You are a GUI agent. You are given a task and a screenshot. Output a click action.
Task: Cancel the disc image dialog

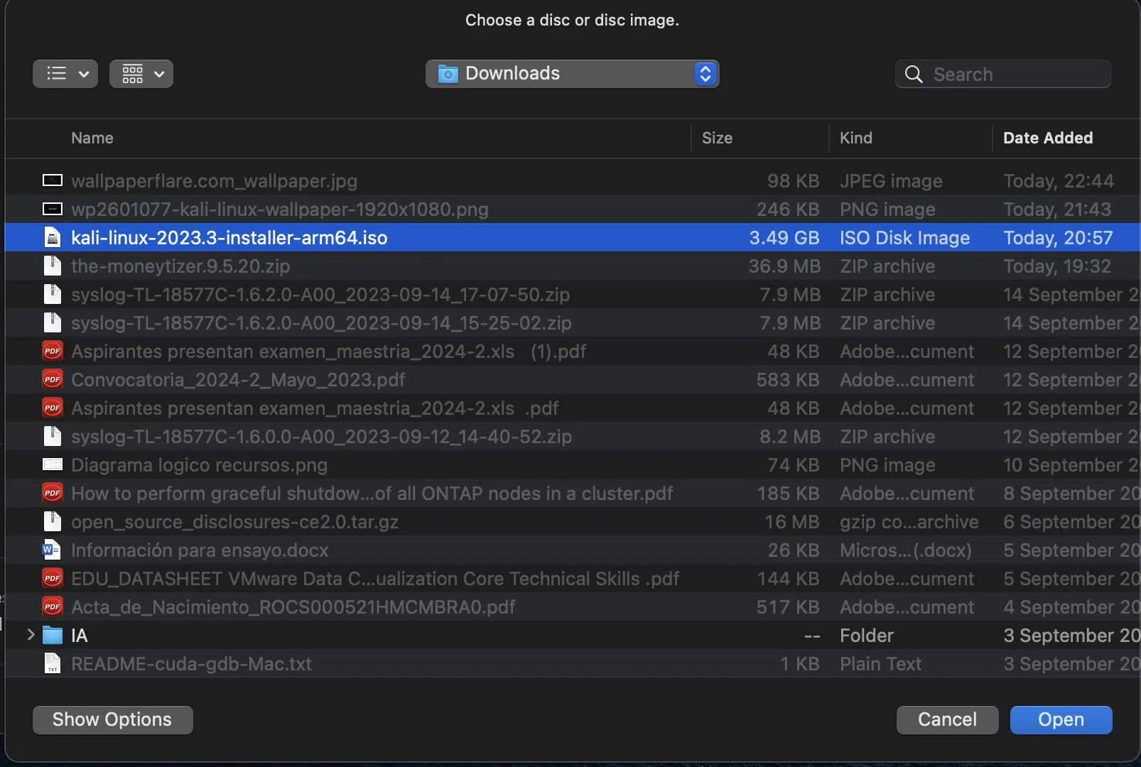pyautogui.click(x=947, y=719)
